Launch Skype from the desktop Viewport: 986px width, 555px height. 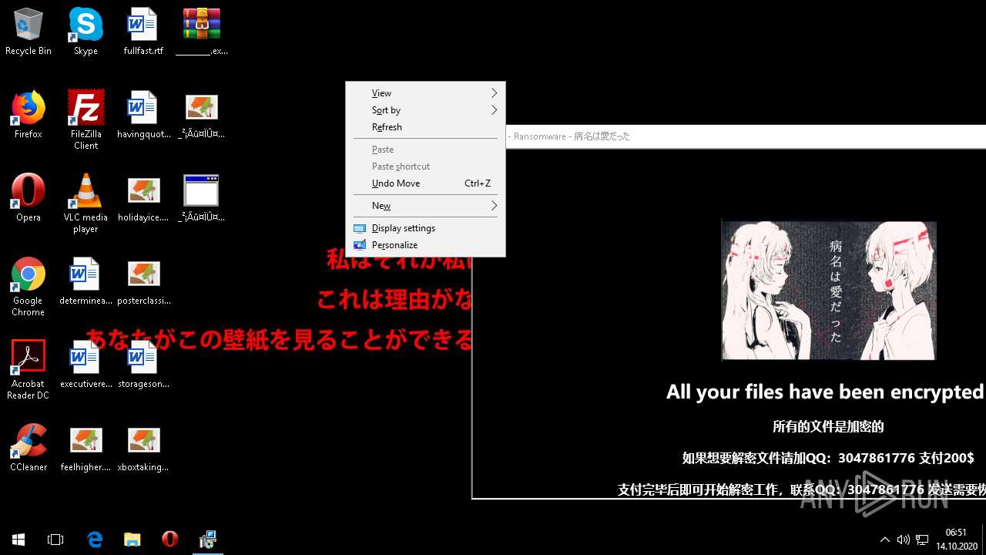tap(86, 32)
